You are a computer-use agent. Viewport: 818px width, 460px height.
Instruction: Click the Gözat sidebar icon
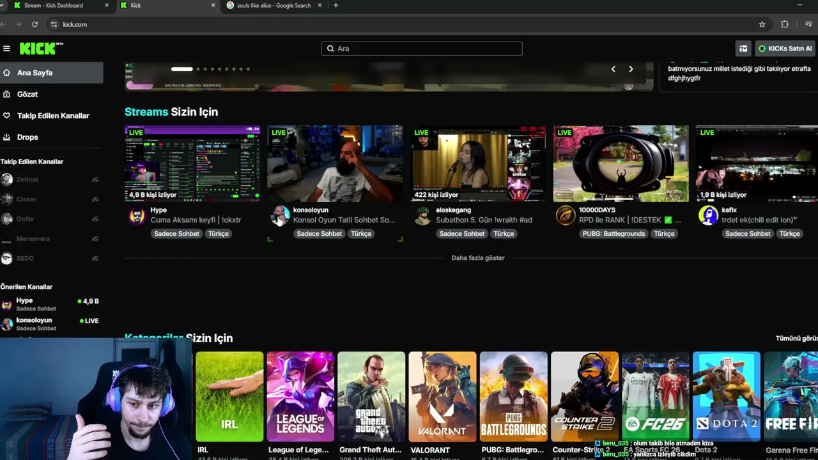coord(6,94)
